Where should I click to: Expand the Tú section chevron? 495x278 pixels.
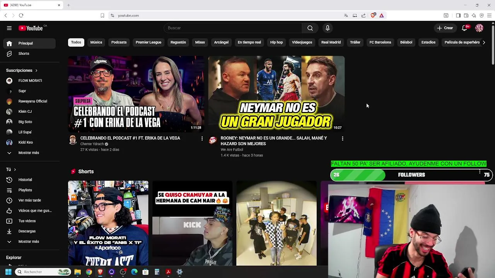click(x=15, y=170)
